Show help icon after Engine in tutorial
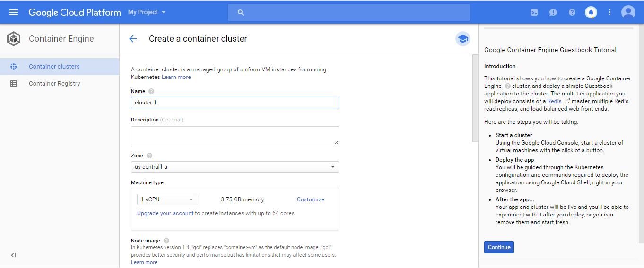Screen dimensions: 644x268 click(508, 86)
